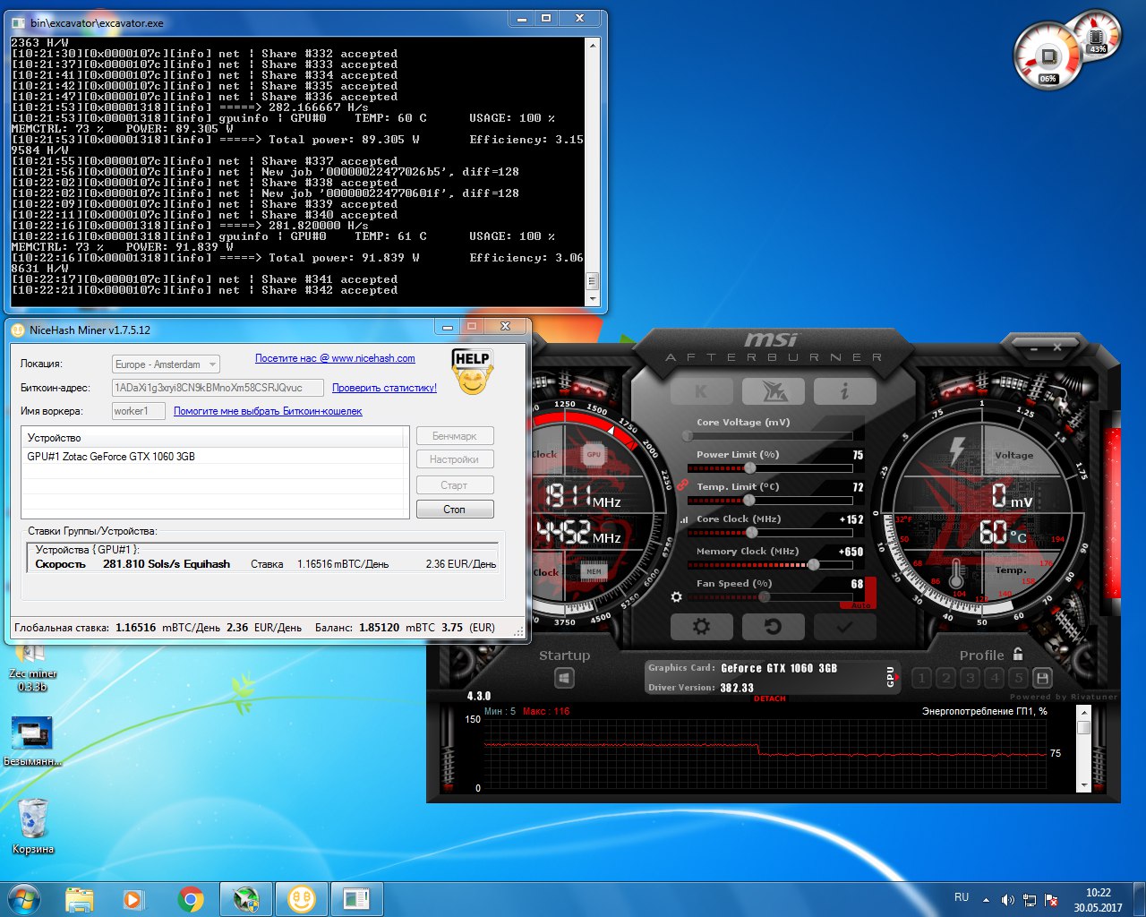Click Помогите мне выбрать Биткоин-кошелек link
The height and width of the screenshot is (917, 1146).
268,411
